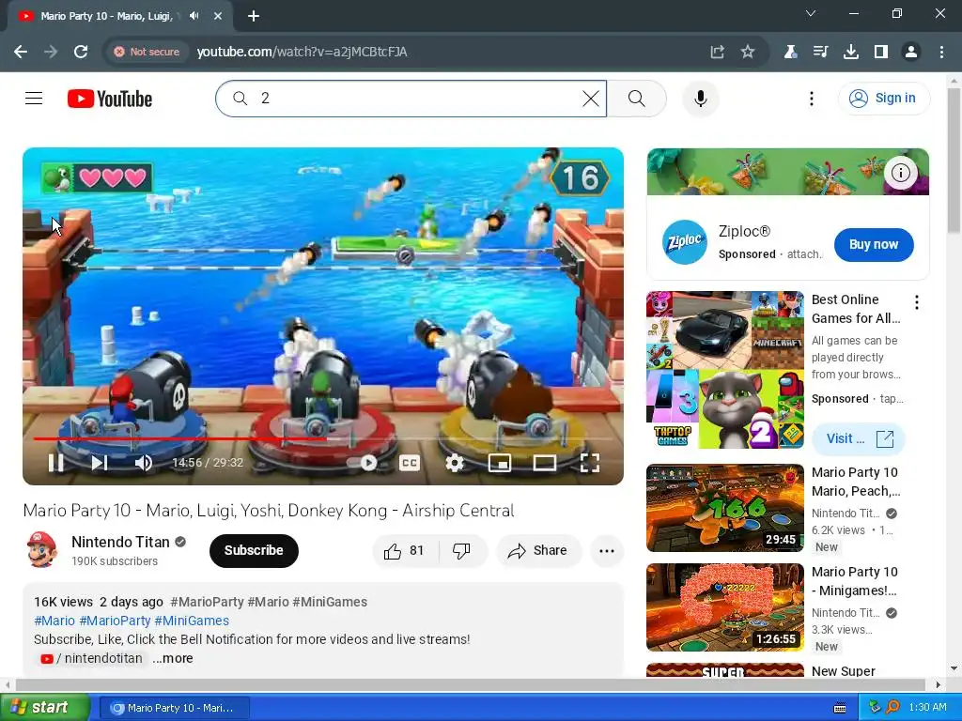962x721 pixels.
Task: Go back in the browser
Action: 21,52
